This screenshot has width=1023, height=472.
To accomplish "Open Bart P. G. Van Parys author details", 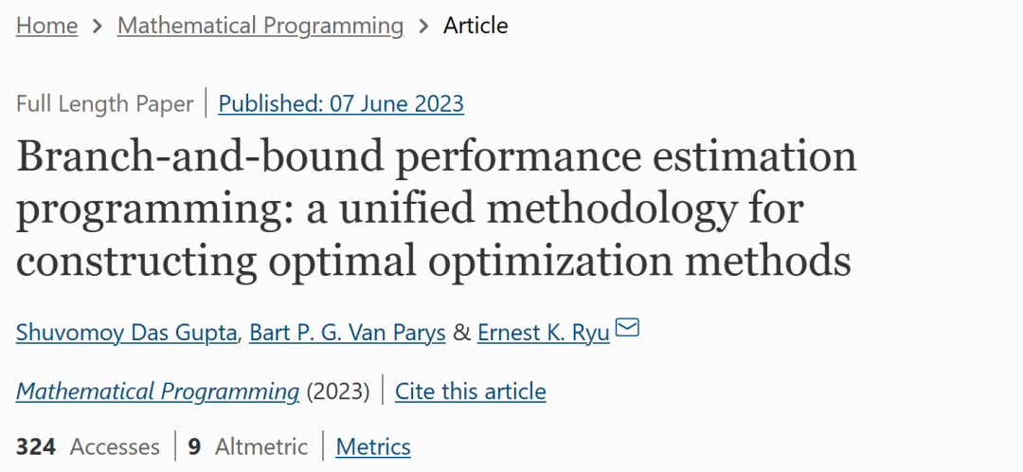I will (x=347, y=334).
